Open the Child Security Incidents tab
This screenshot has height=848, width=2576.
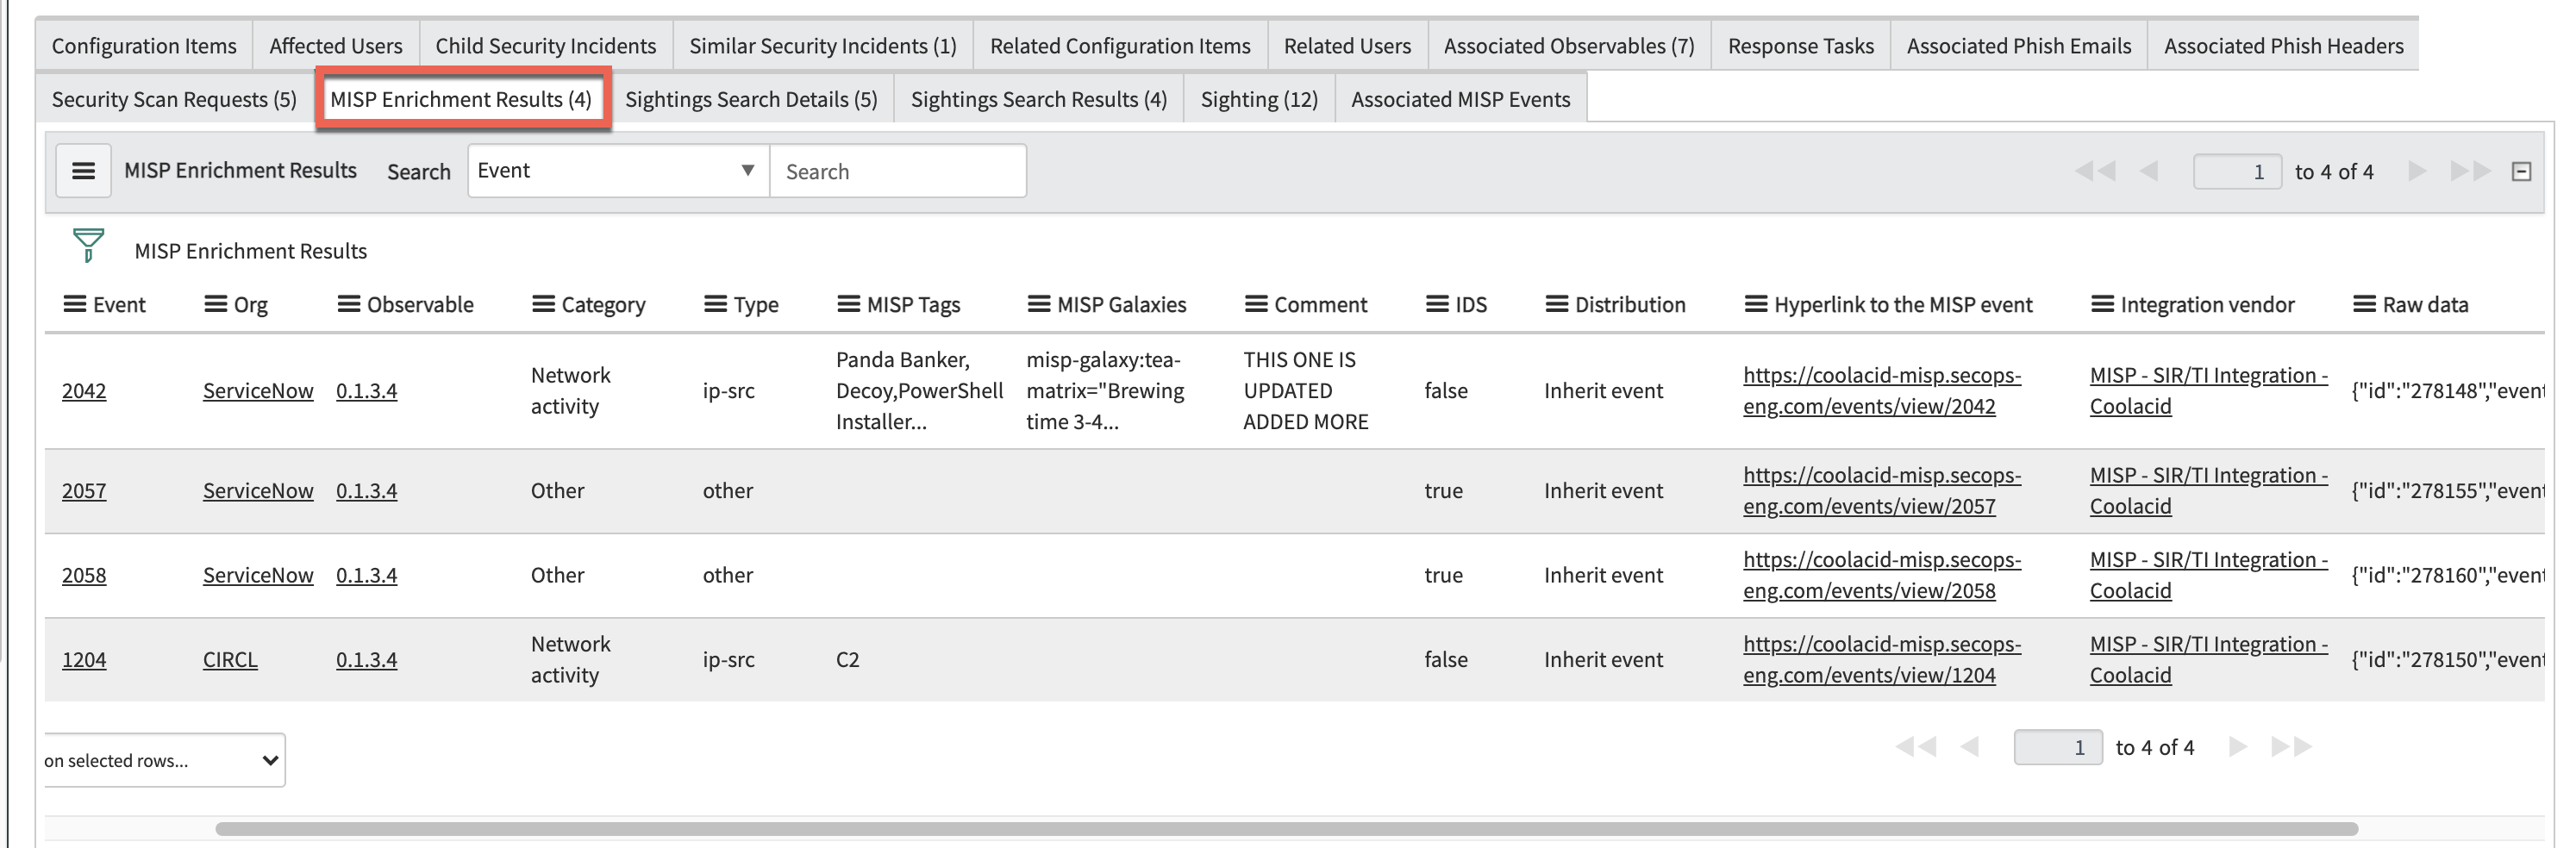coord(546,46)
